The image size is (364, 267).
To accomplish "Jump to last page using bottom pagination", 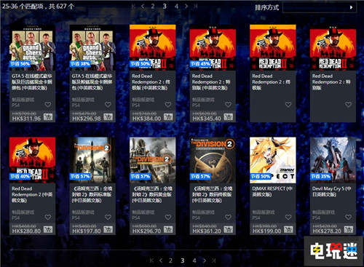I will [213, 260].
